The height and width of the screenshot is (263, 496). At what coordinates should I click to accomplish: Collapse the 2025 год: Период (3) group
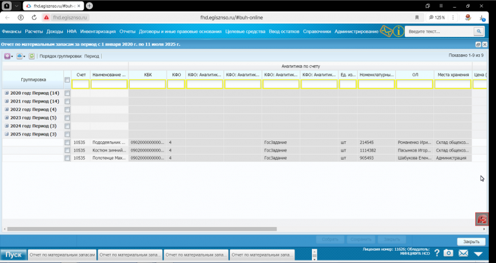tap(6, 134)
